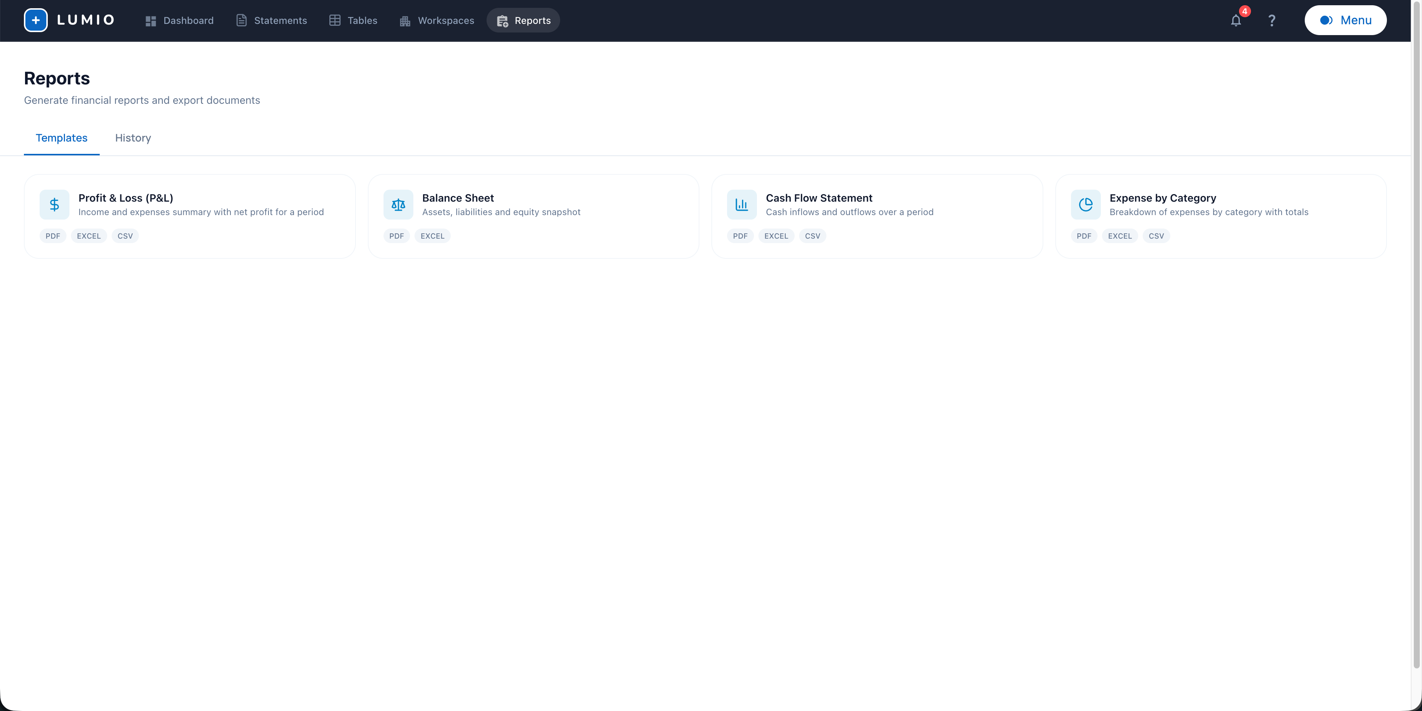Click the Reports page heading
The width and height of the screenshot is (1422, 711).
coord(57,78)
